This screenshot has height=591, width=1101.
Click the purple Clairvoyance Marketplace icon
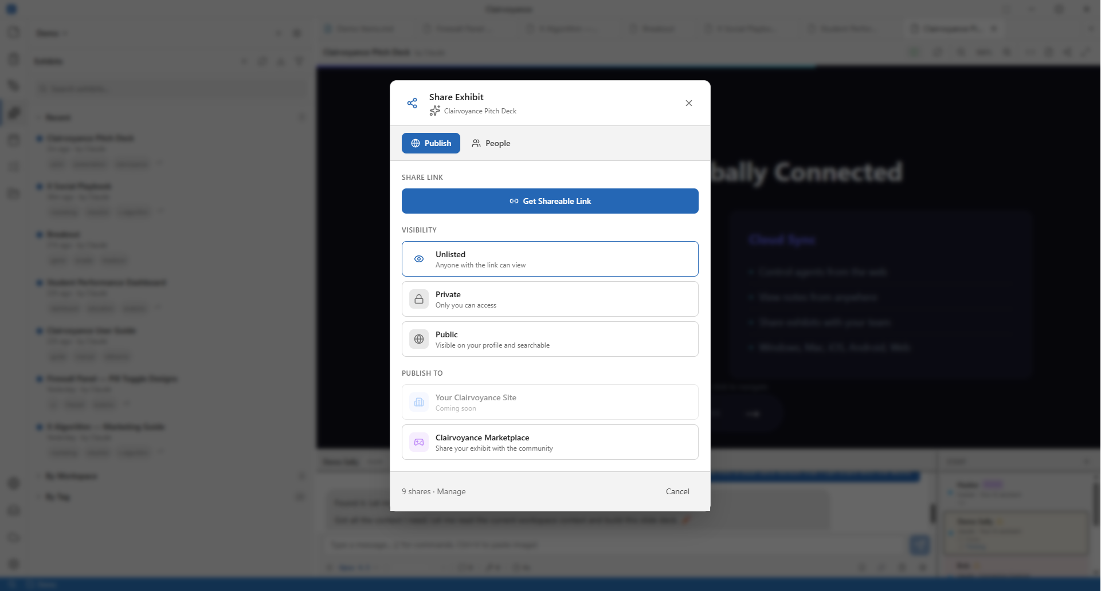point(419,442)
